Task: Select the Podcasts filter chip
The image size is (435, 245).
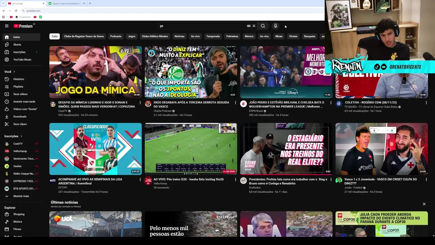Action: pyautogui.click(x=116, y=36)
